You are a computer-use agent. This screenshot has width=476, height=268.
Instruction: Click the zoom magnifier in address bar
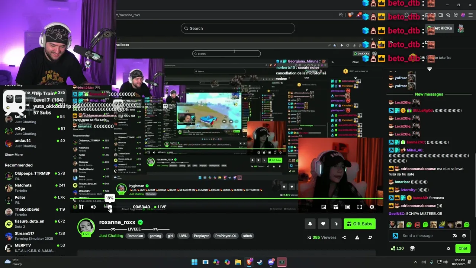tap(341, 15)
